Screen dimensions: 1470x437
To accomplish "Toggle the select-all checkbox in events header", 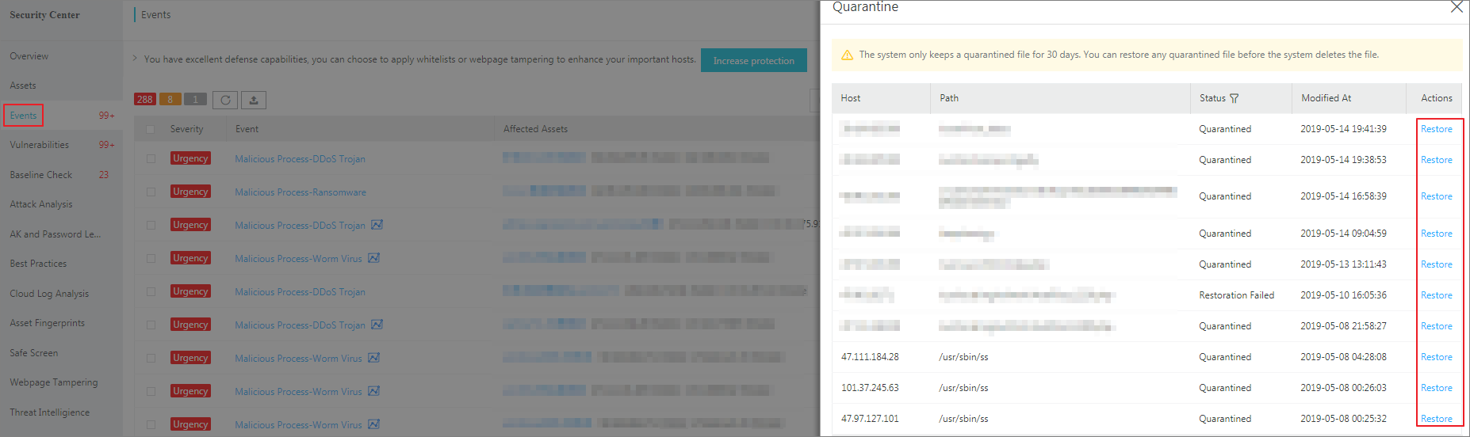I will (x=151, y=129).
